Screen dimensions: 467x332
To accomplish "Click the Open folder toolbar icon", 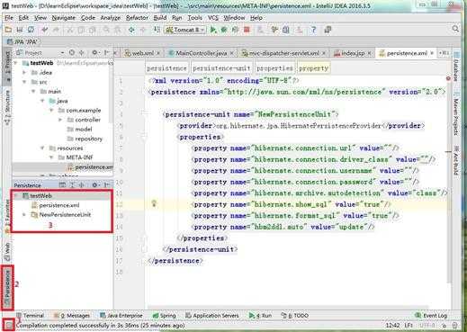I will point(8,30).
